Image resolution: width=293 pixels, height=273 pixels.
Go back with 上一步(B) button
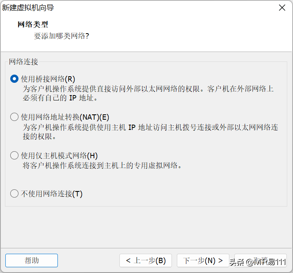[x=146, y=260]
